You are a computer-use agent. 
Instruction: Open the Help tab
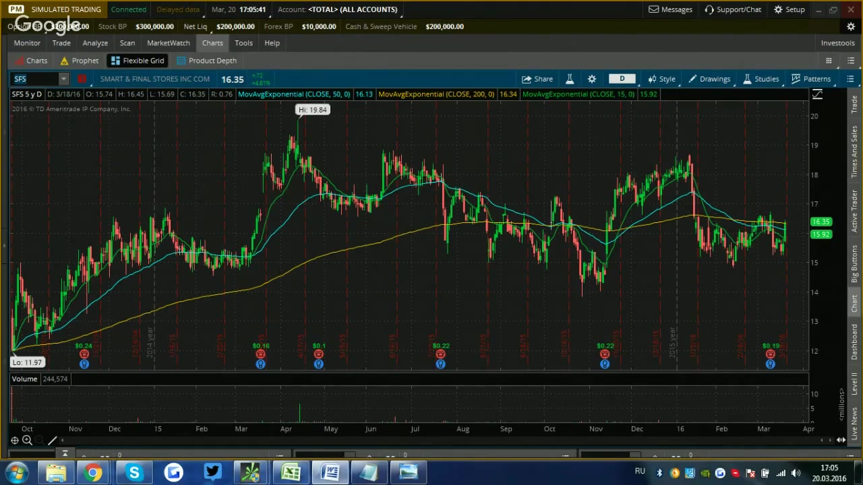[272, 43]
